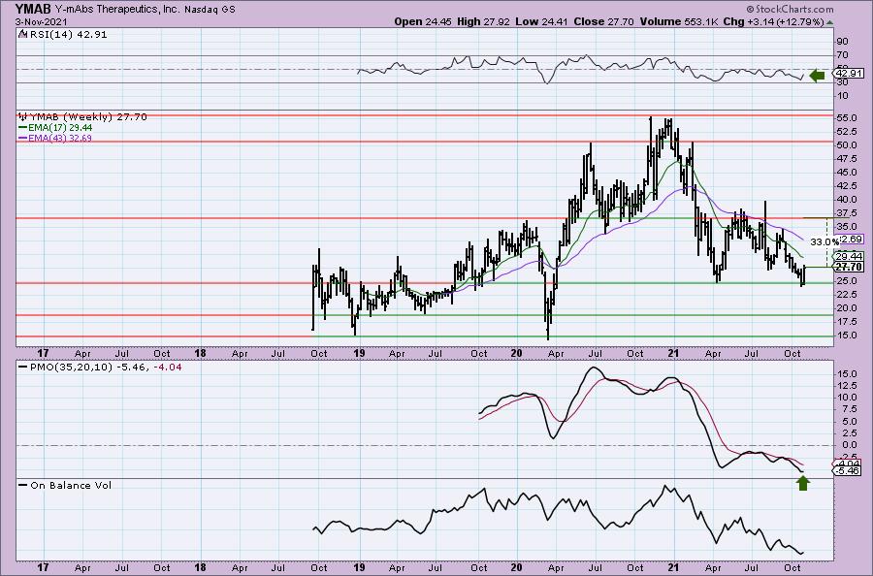Click the green up-triangle beside the Chg value

click(x=830, y=22)
